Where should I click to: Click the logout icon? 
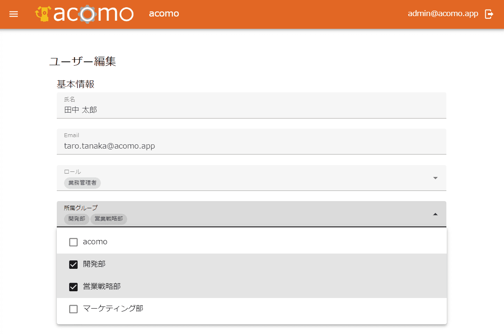click(489, 14)
